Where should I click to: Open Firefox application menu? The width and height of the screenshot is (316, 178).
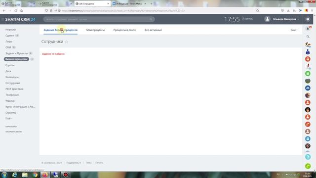[x=312, y=10]
